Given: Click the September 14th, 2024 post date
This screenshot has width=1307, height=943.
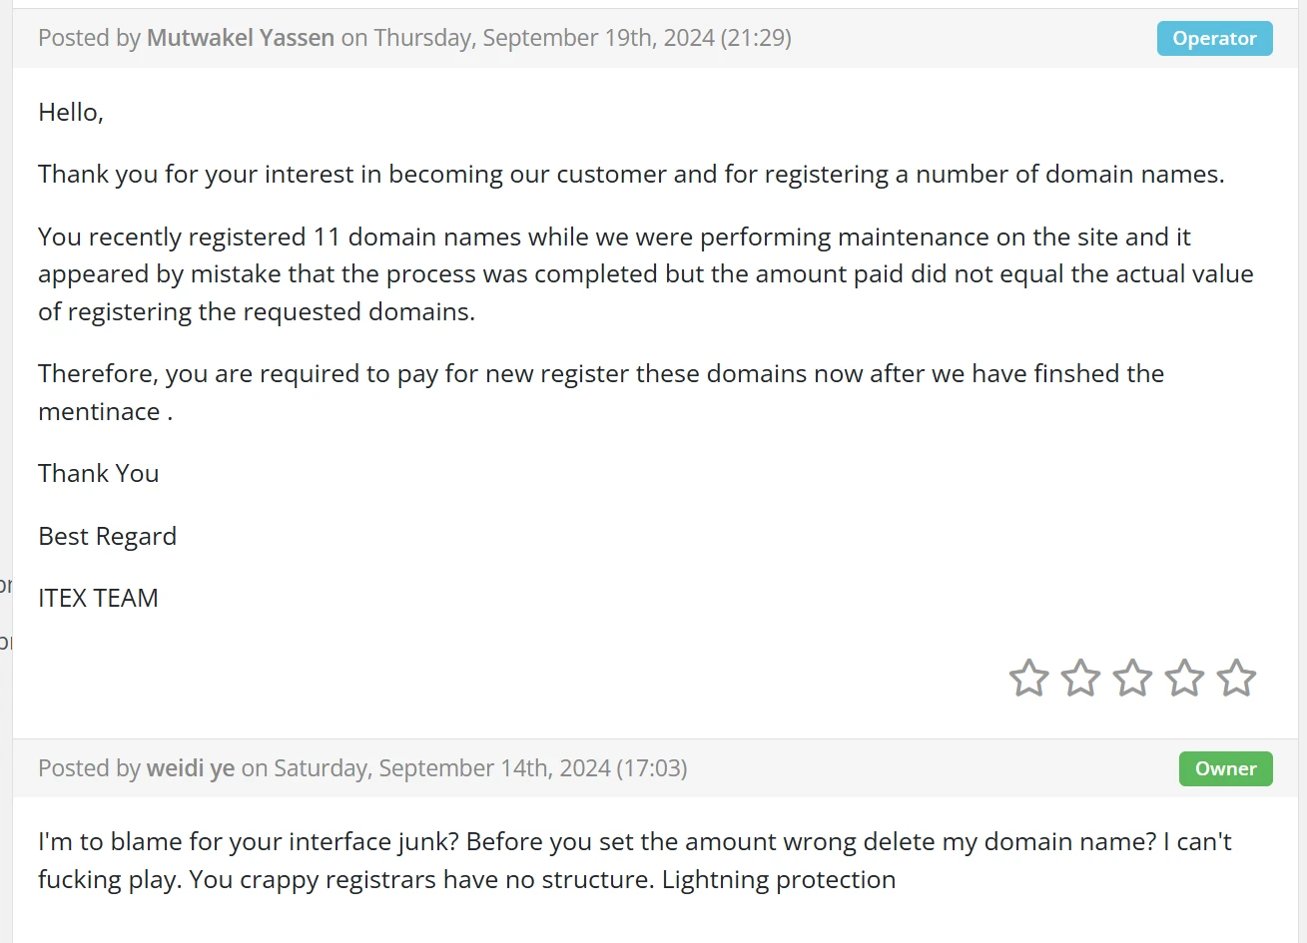Looking at the screenshot, I should pyautogui.click(x=480, y=768).
